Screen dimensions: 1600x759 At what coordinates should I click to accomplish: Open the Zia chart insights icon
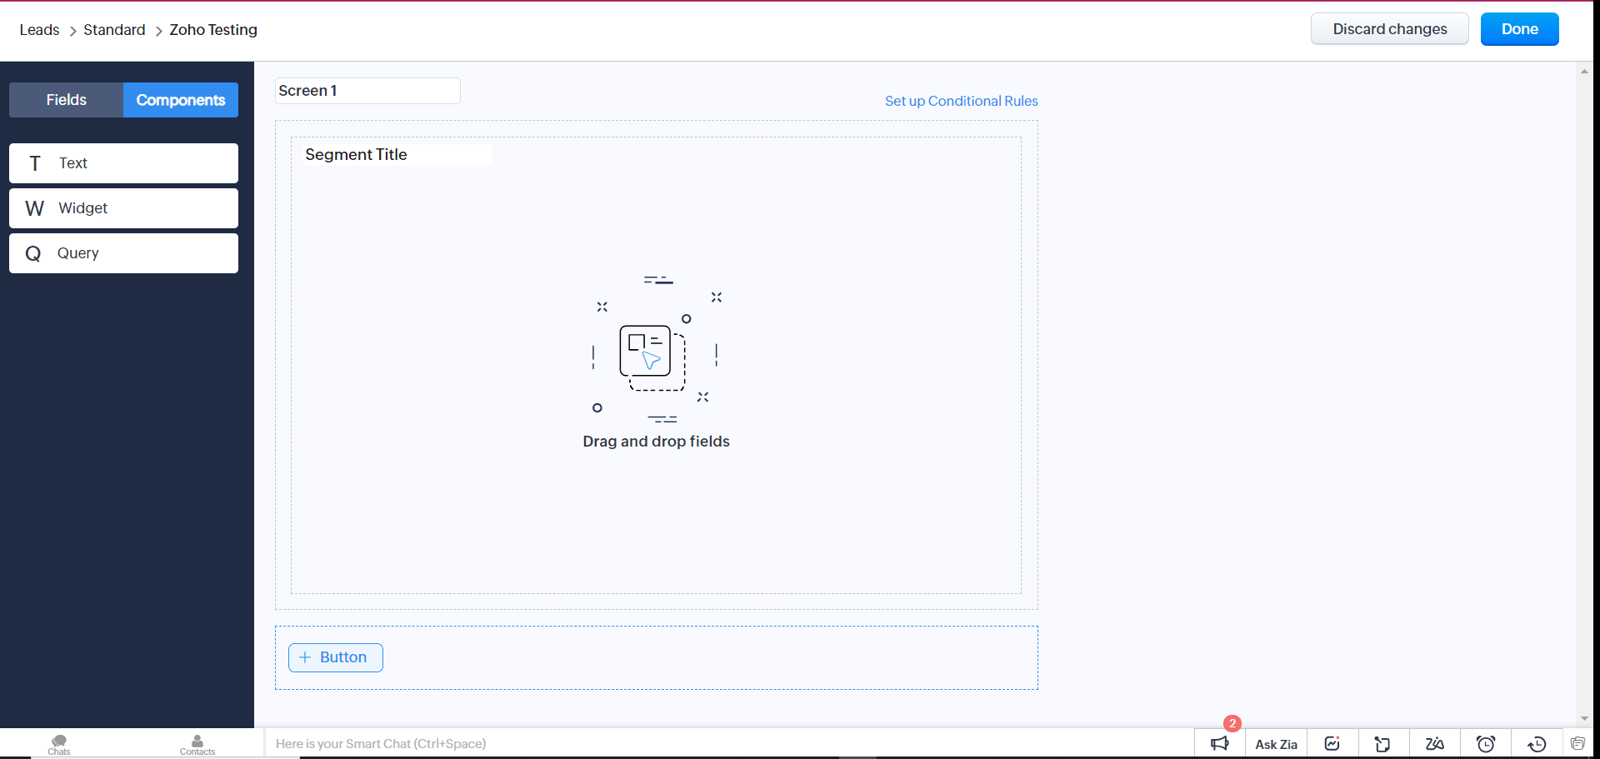coord(1332,744)
